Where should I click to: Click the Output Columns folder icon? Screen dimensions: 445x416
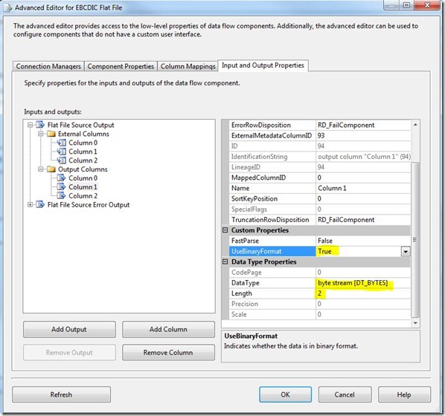point(51,169)
